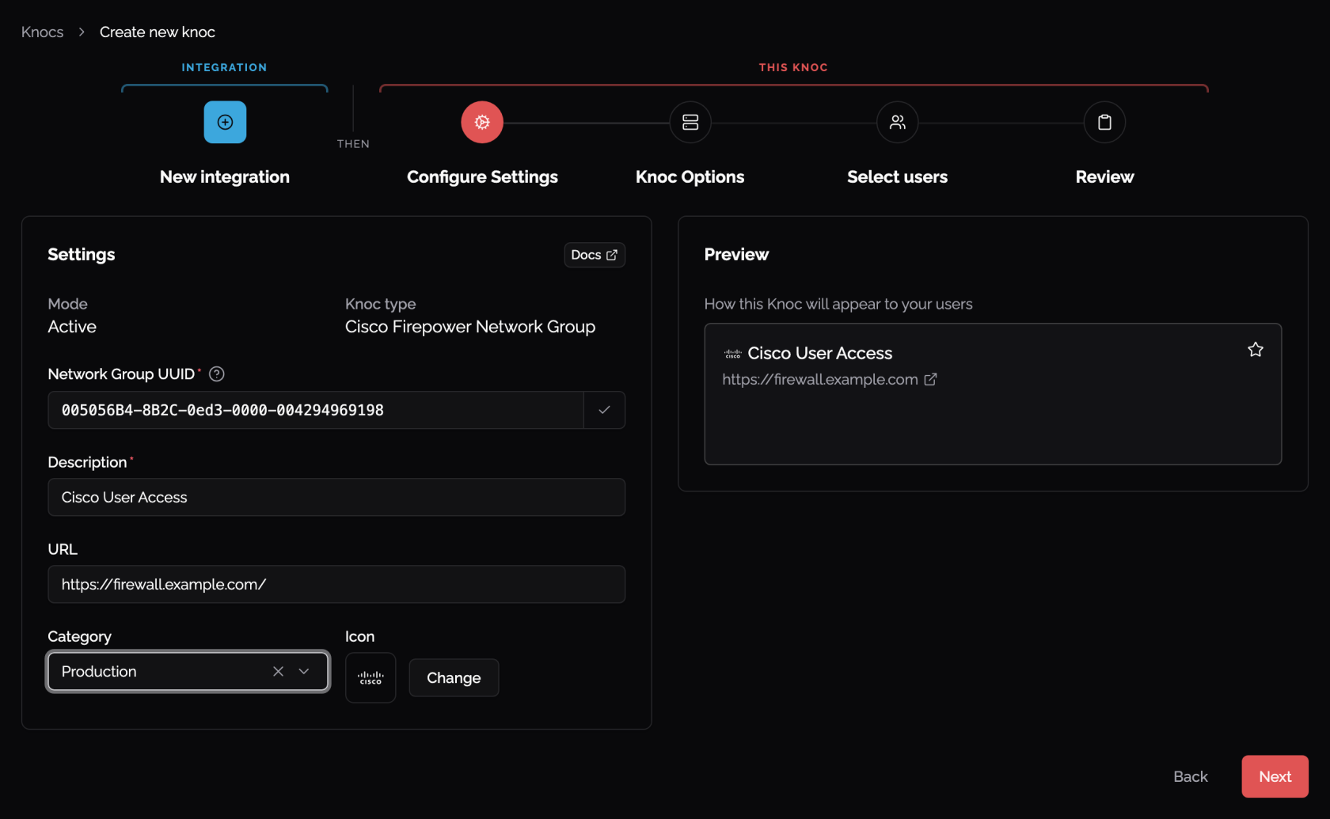
Task: Select the Review step label
Action: click(x=1104, y=177)
